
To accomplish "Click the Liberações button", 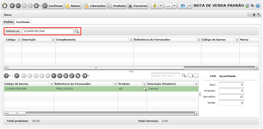I will pyautogui.click(x=95, y=6).
